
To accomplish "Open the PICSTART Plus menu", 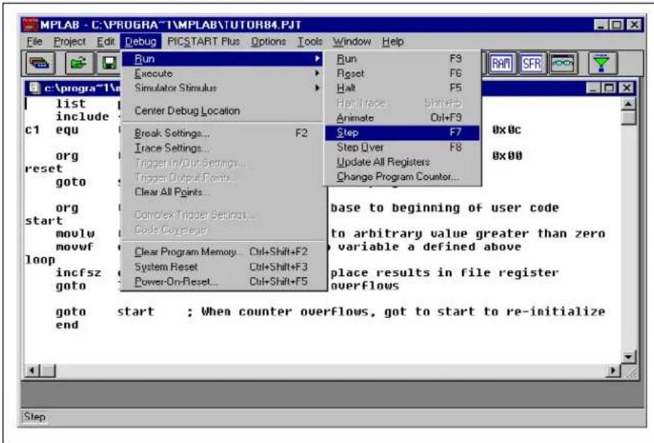I will tap(203, 42).
